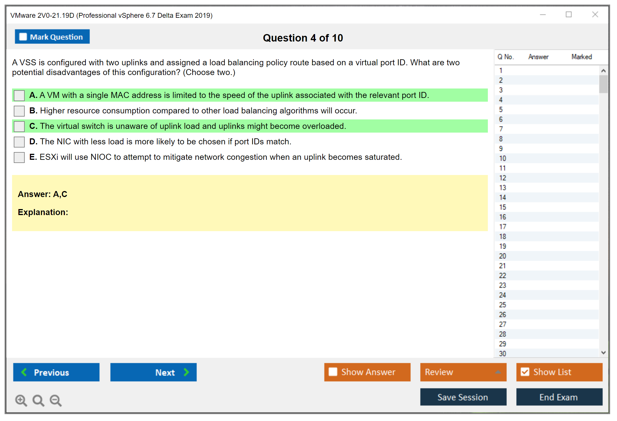Toggle the Mark Question checkbox
The height and width of the screenshot is (421, 617).
click(23, 37)
